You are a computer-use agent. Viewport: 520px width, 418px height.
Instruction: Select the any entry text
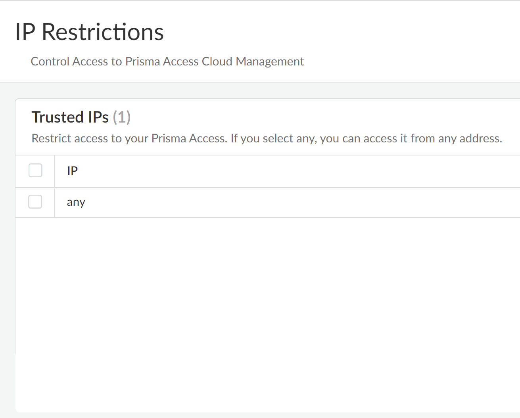76,202
